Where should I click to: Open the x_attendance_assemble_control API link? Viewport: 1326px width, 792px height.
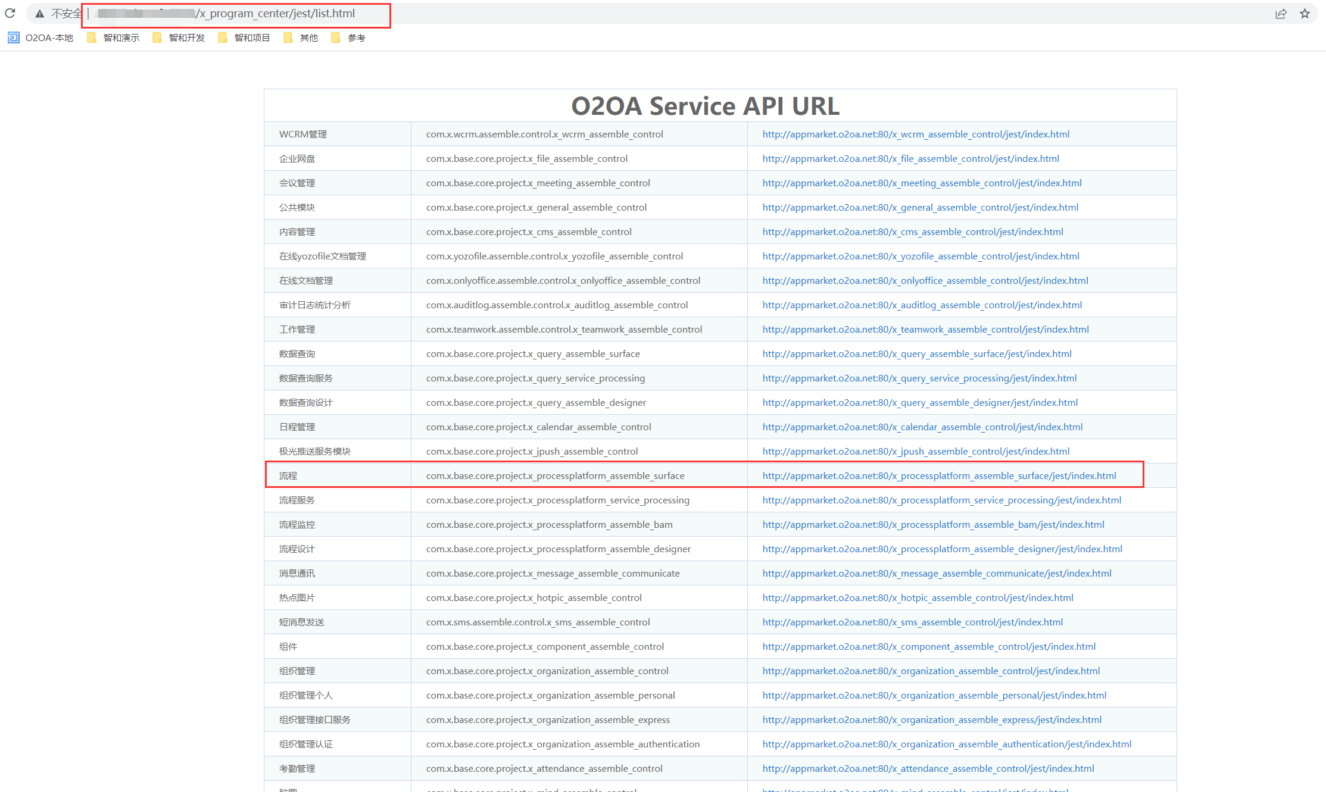pos(928,769)
